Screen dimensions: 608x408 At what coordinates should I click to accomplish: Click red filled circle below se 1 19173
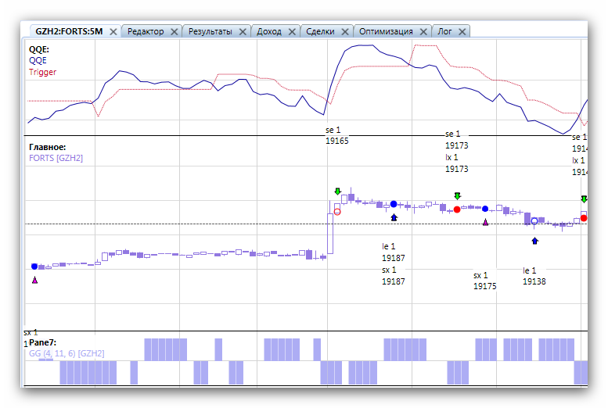457,209
